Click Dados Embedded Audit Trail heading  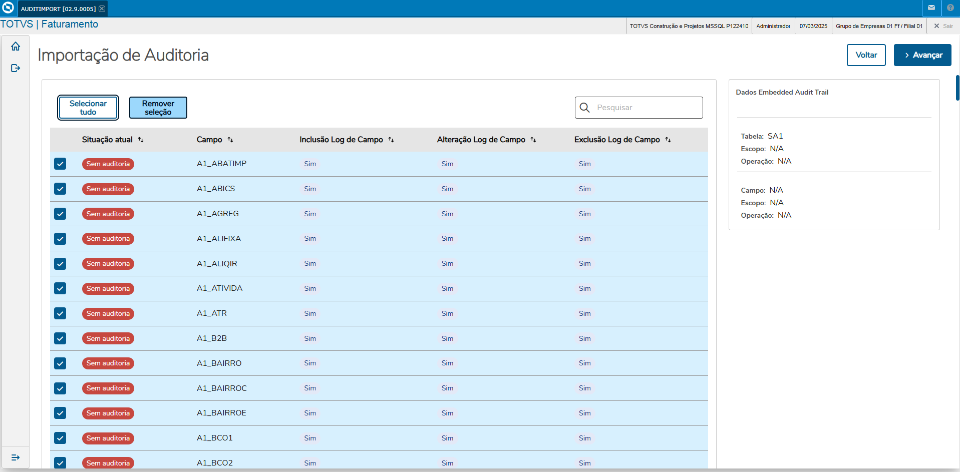click(782, 92)
